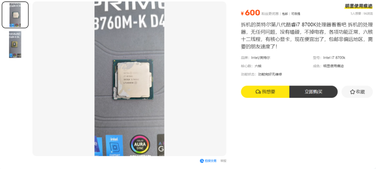Click the 包邮 shipping tag
This screenshot has height=169, width=376.
coord(285,14)
